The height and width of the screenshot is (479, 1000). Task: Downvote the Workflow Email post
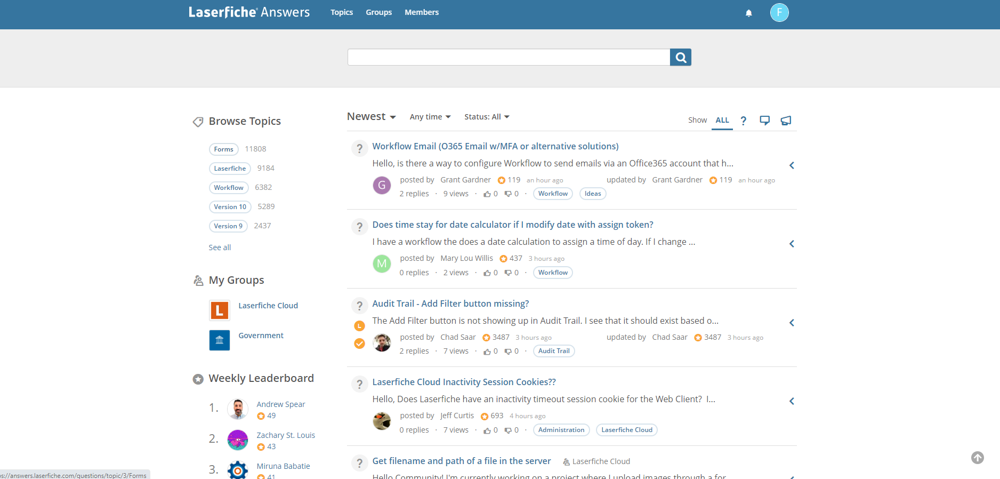[x=508, y=194]
